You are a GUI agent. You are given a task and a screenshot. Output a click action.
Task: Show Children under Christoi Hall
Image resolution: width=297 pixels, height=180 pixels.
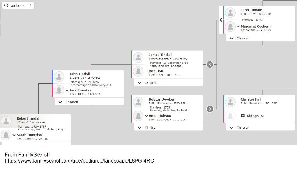(240, 128)
